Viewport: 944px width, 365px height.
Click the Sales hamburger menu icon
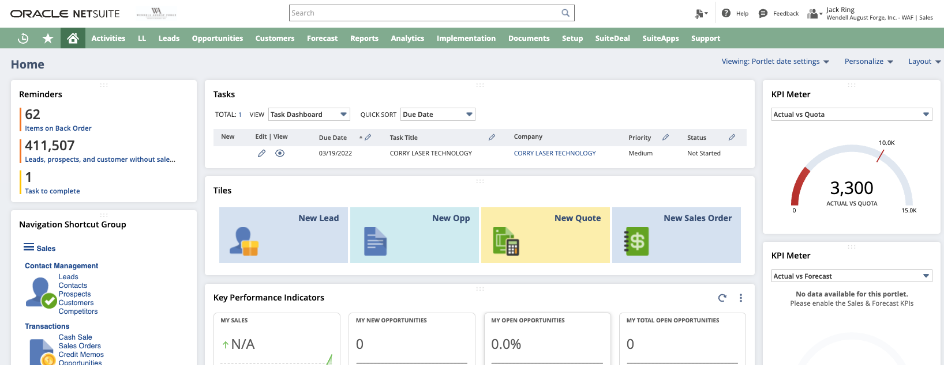pyautogui.click(x=29, y=247)
